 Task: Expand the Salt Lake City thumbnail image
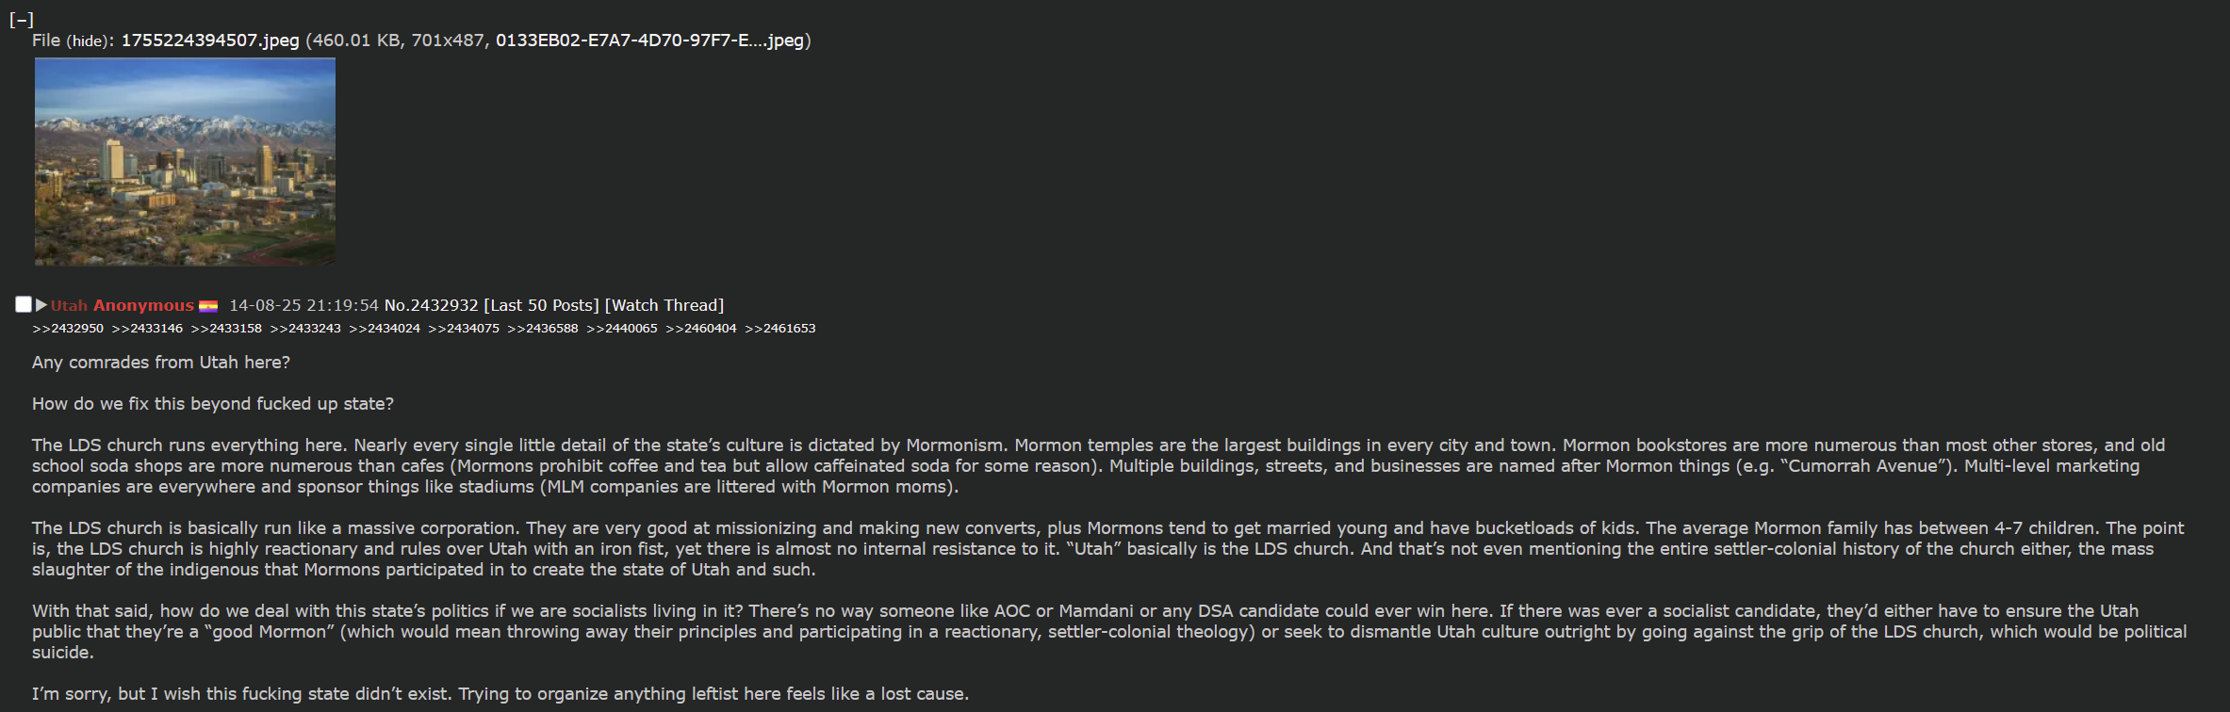pyautogui.click(x=185, y=162)
